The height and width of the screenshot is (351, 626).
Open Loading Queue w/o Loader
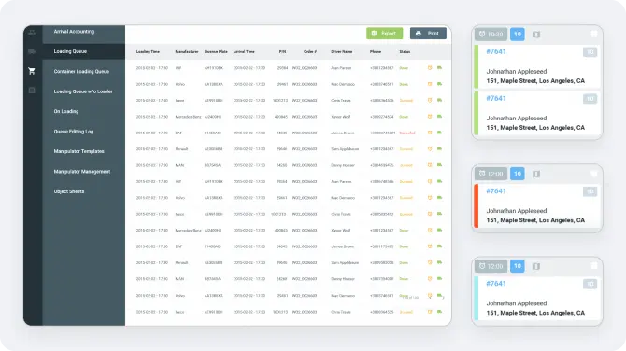click(83, 91)
